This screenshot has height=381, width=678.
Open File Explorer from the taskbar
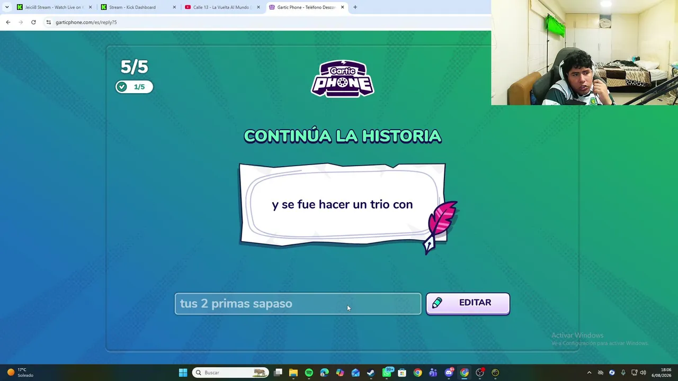pos(293,373)
